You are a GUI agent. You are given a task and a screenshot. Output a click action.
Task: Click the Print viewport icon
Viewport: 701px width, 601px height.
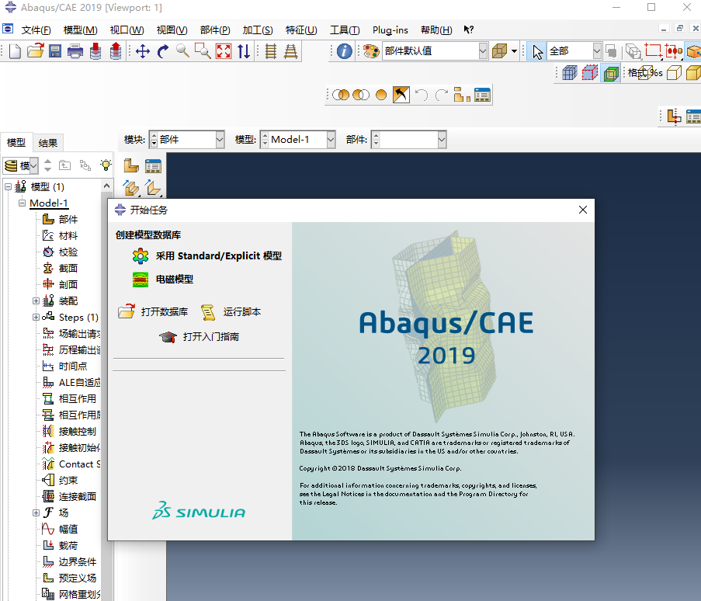tap(74, 50)
